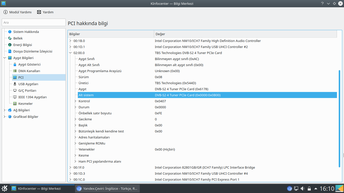The width and height of the screenshot is (344, 193).
Task: Expand Bütünleşik kendi kendine test entry
Action: click(75, 131)
